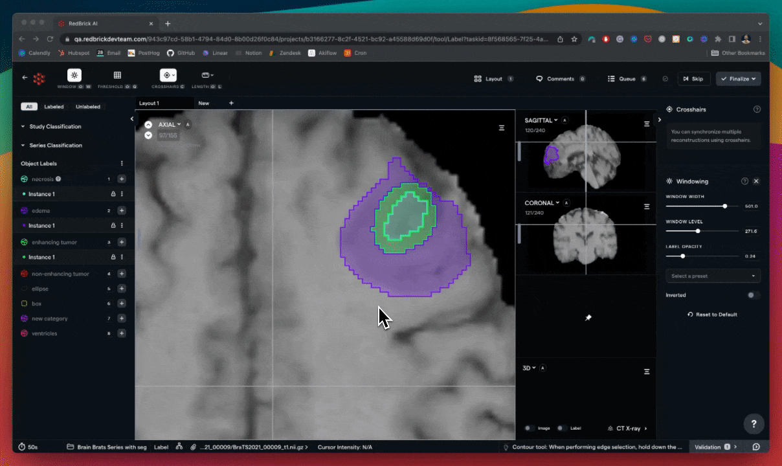
Task: Open the Axial viewport menu
Action: (x=502, y=128)
